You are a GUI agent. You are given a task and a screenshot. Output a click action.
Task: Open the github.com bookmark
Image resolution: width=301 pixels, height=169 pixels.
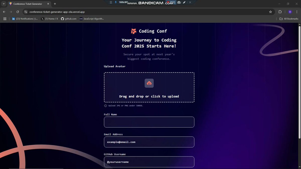pyautogui.click(x=69, y=19)
